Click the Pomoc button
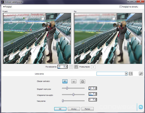The height and width of the screenshot is (113, 145). pyautogui.click(x=87, y=109)
